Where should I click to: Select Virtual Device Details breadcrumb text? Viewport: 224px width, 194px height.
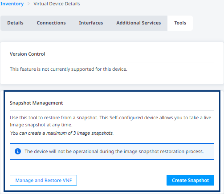click(57, 4)
